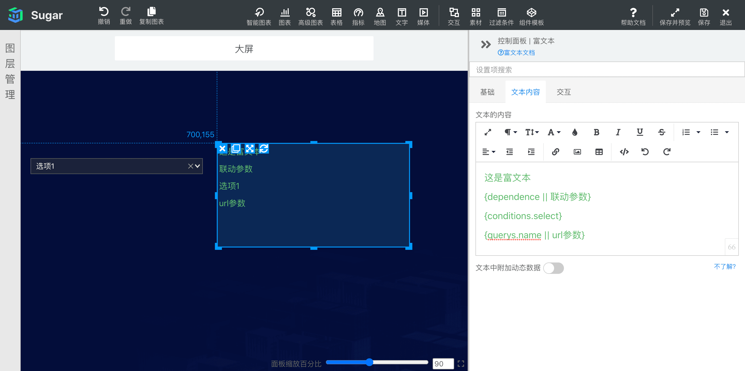745x371 pixels.
Task: Toggle the 文本中附加动态数据 switch
Action: pos(553,268)
